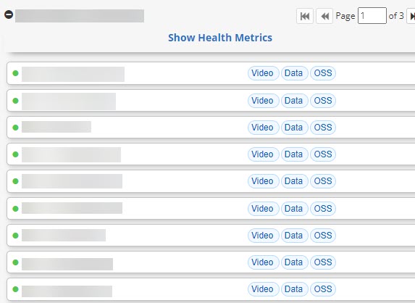This screenshot has height=303, width=415.
Task: Click the Video badge in the fifth row
Action: click(x=263, y=181)
